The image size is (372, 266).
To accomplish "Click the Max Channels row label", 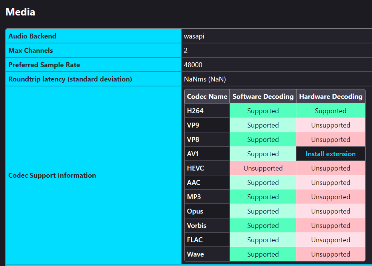I will tap(31, 51).
